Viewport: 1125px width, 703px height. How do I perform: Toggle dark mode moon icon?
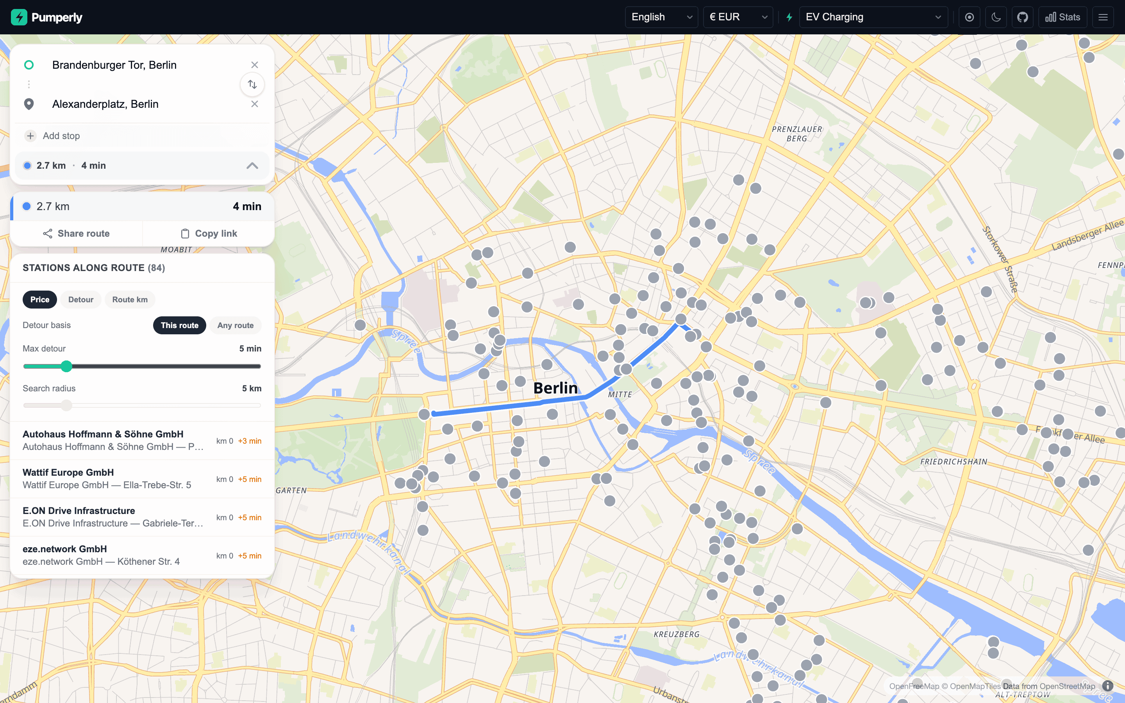pyautogui.click(x=996, y=17)
